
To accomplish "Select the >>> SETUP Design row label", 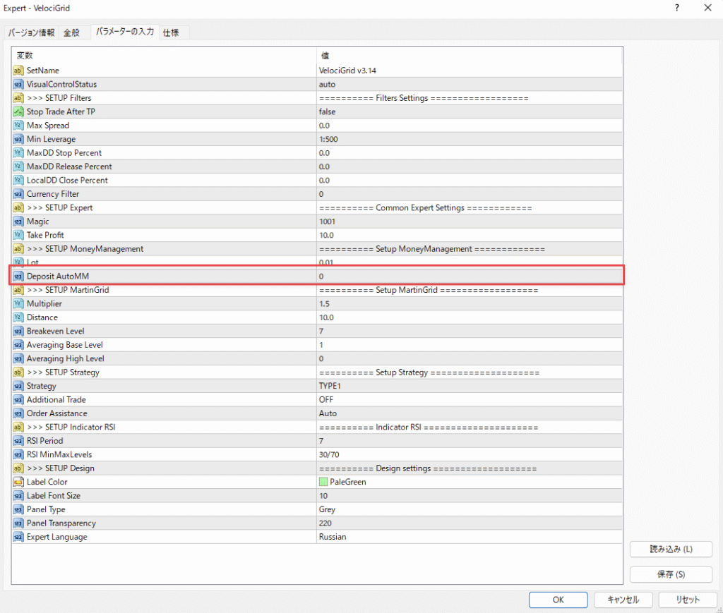I will (61, 468).
